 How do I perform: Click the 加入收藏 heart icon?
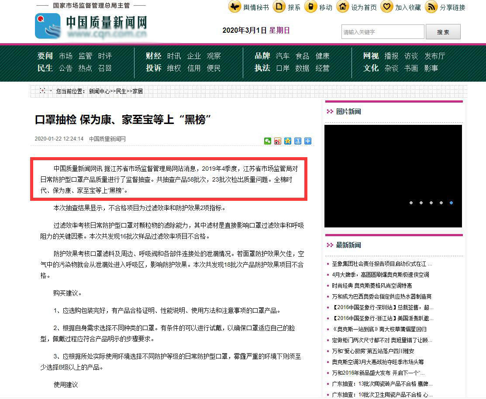pos(386,7)
